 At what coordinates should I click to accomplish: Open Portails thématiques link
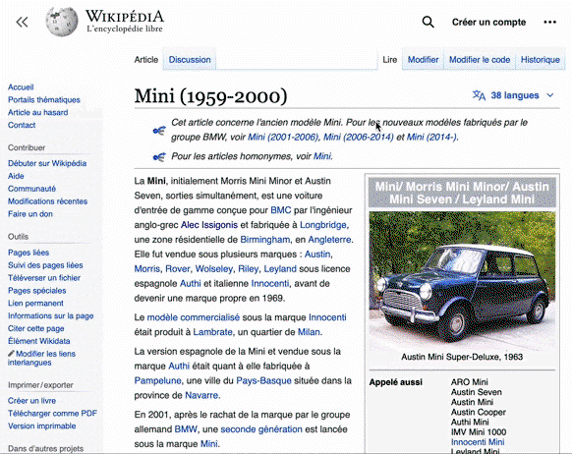tap(44, 100)
